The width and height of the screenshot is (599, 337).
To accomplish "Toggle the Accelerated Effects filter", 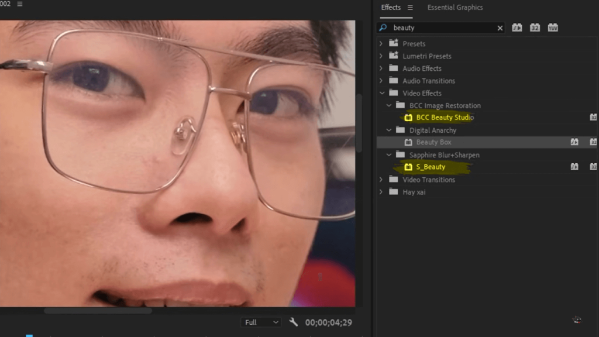I will (x=517, y=27).
